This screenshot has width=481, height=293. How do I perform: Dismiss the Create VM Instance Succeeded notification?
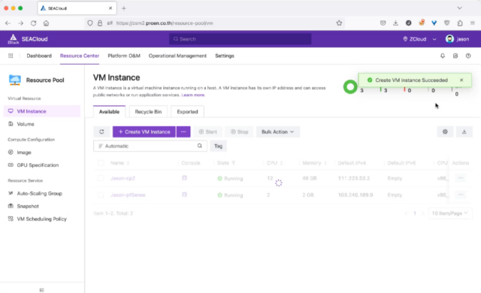[x=461, y=80]
